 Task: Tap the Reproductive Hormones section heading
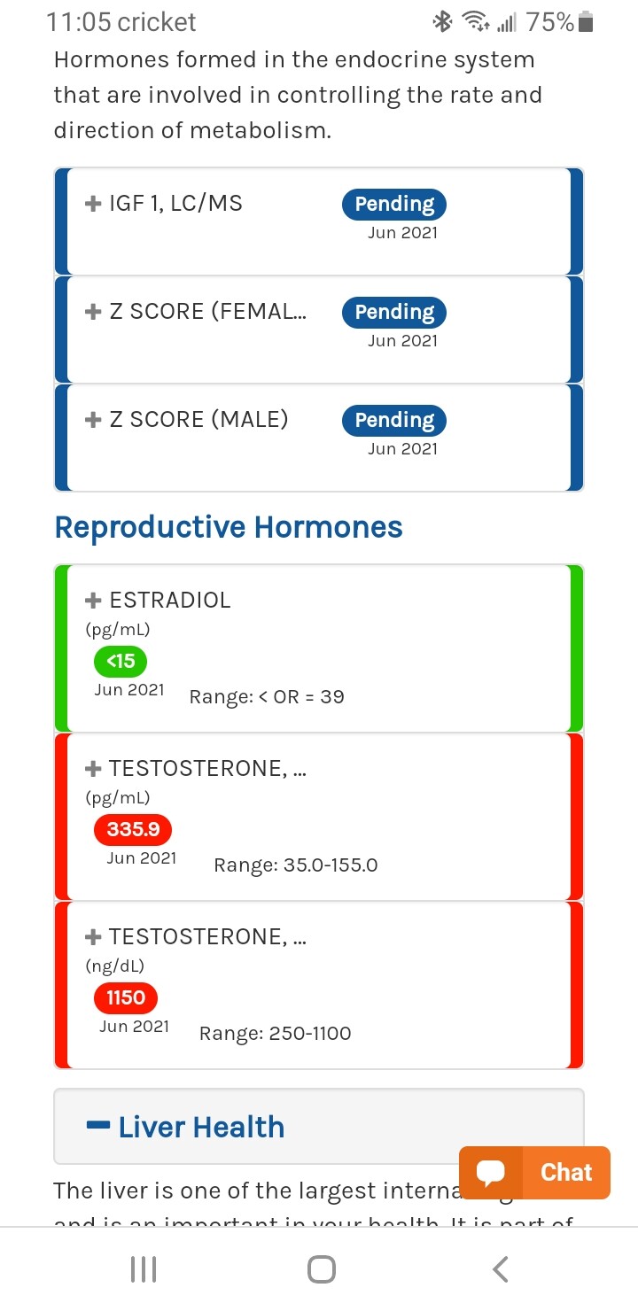[229, 527]
